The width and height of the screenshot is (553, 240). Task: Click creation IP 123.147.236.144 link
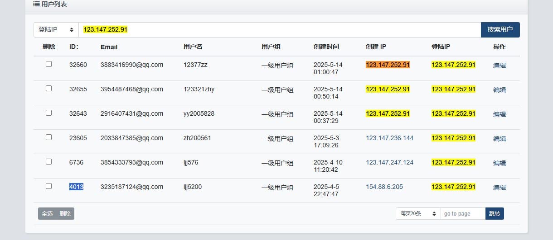tap(389, 138)
